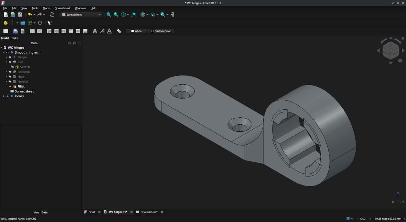Split the merged spreadsheet cell
406x222 pixels.
point(40,31)
